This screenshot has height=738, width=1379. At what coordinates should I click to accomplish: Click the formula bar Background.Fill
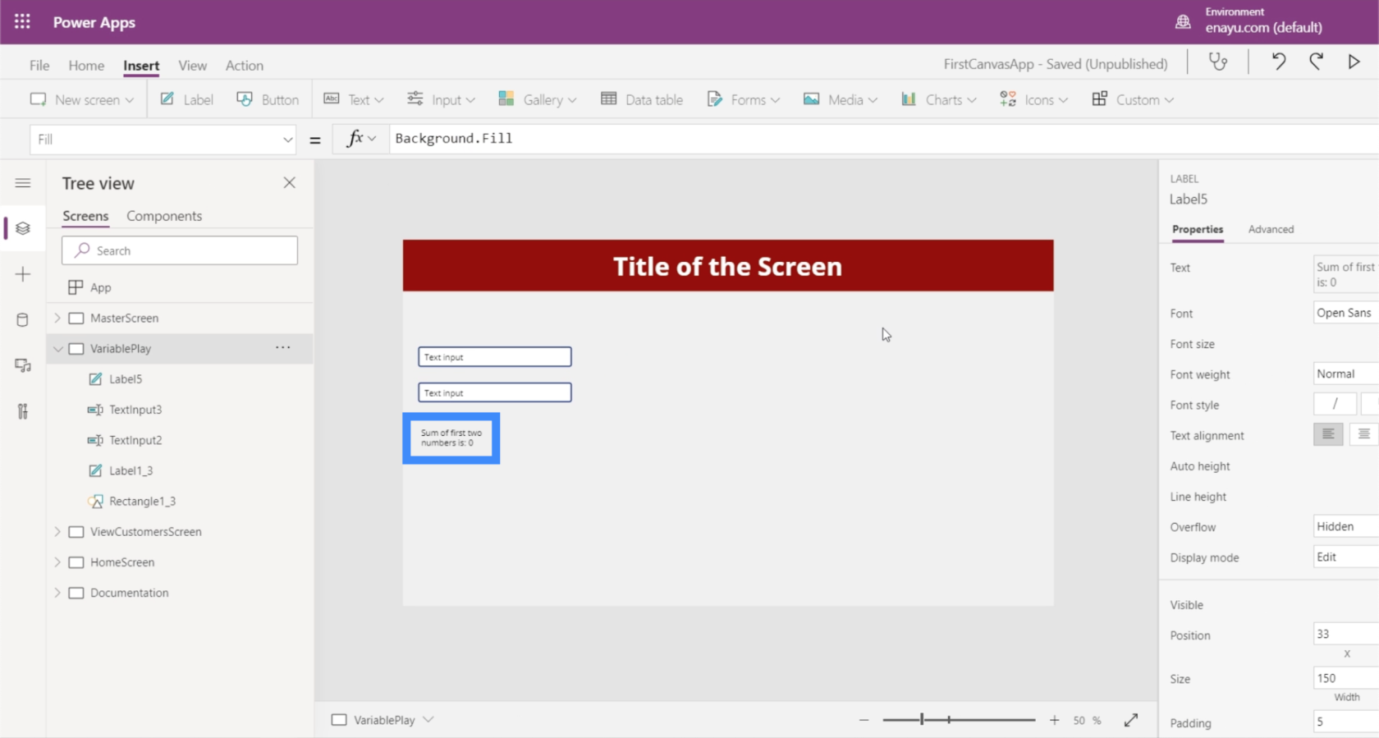tap(454, 139)
